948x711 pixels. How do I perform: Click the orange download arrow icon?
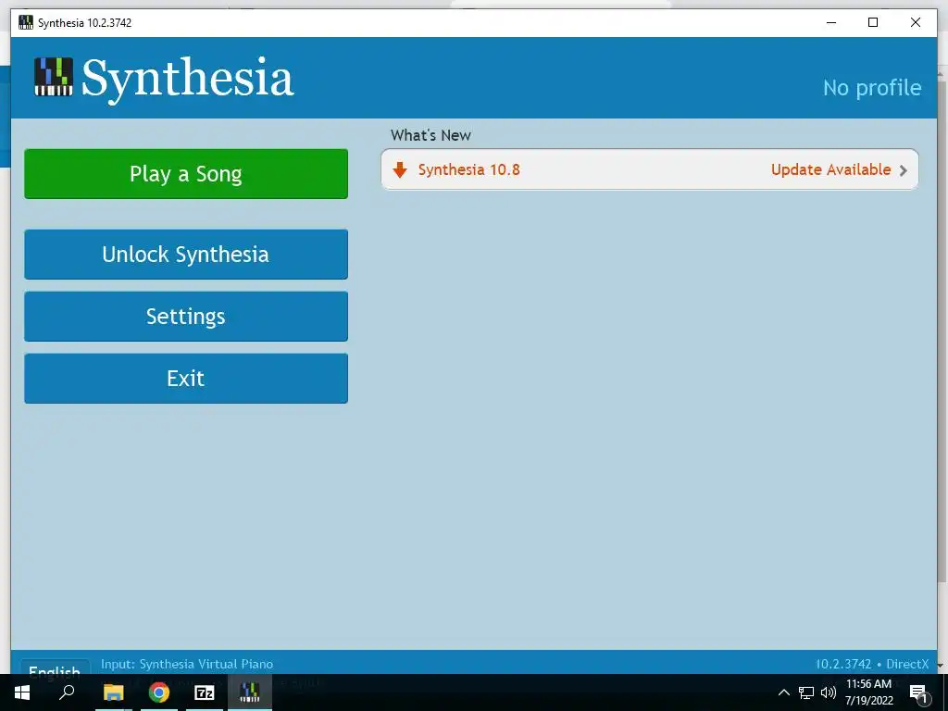click(400, 170)
